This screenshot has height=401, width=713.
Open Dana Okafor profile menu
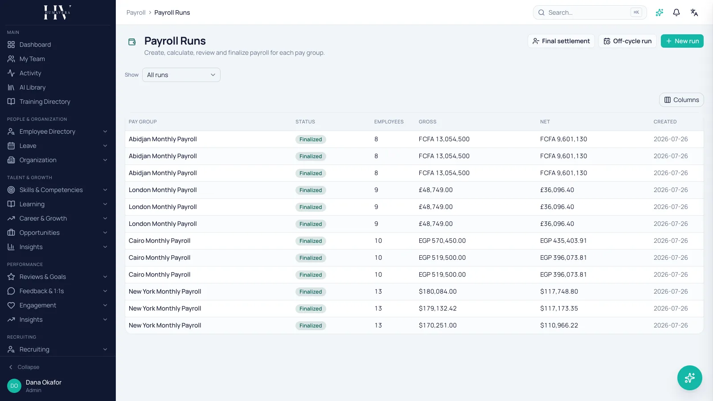[57, 386]
